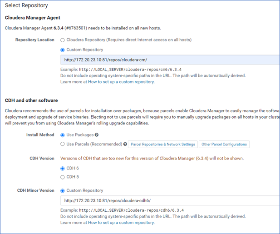The height and width of the screenshot is (234, 280).
Task: Open first How to set up a custom repository link
Action: (x=121, y=82)
